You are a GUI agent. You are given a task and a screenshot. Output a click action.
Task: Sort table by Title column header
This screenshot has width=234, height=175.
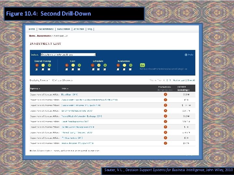click(65, 88)
